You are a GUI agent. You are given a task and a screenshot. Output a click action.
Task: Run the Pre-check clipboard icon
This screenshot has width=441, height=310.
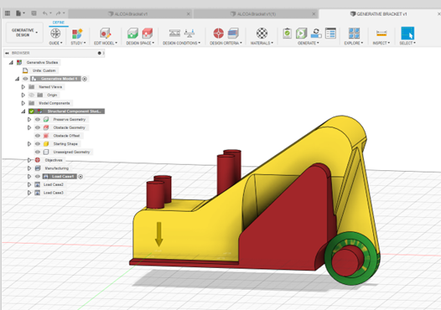(287, 34)
